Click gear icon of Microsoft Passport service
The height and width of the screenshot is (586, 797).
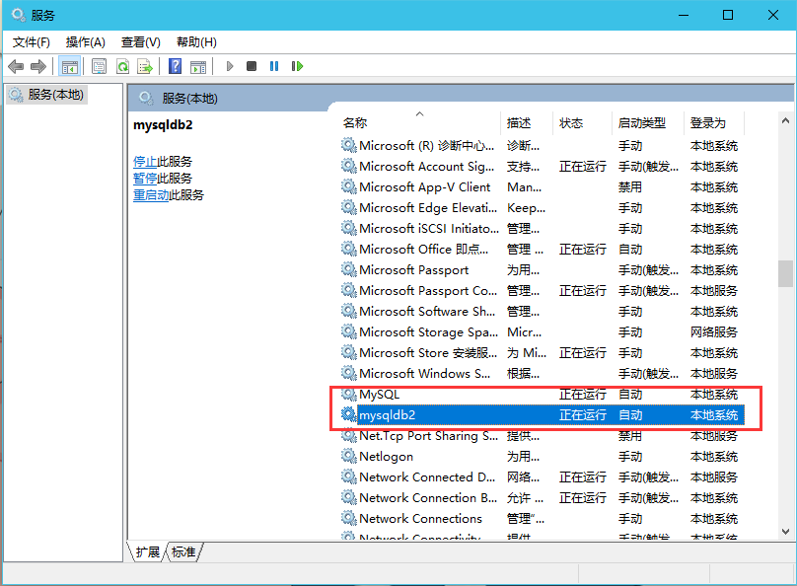click(x=349, y=269)
